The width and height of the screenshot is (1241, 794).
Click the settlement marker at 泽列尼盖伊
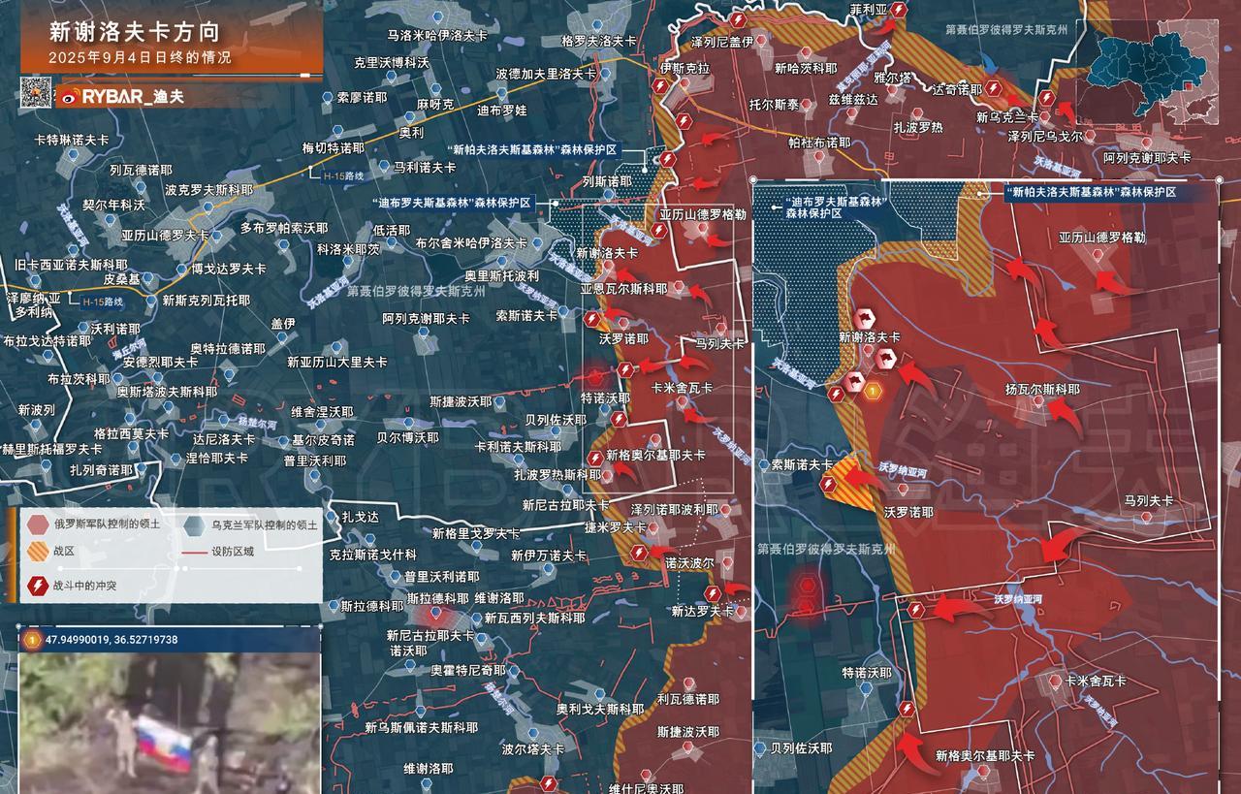point(761,41)
